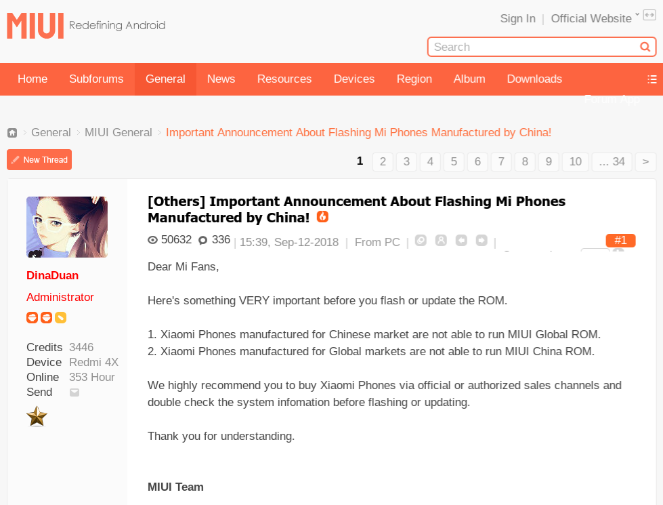Open the list menu icon in navbar
The height and width of the screenshot is (505, 663).
click(652, 79)
